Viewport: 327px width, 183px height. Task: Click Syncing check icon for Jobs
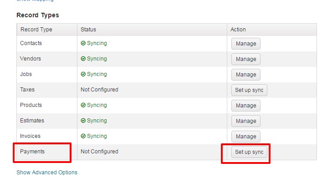(83, 74)
